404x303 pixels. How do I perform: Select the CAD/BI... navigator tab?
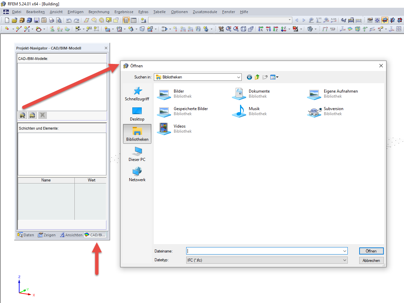(95, 235)
